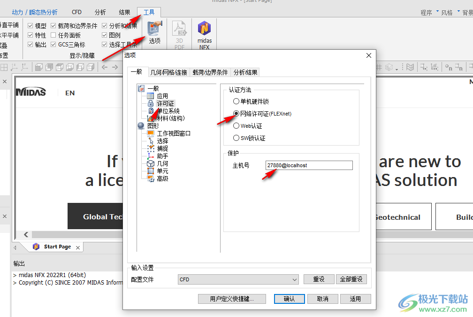Click the 捕捉 snap icon in tree
The width and height of the screenshot is (473, 317).
pyautogui.click(x=151, y=148)
